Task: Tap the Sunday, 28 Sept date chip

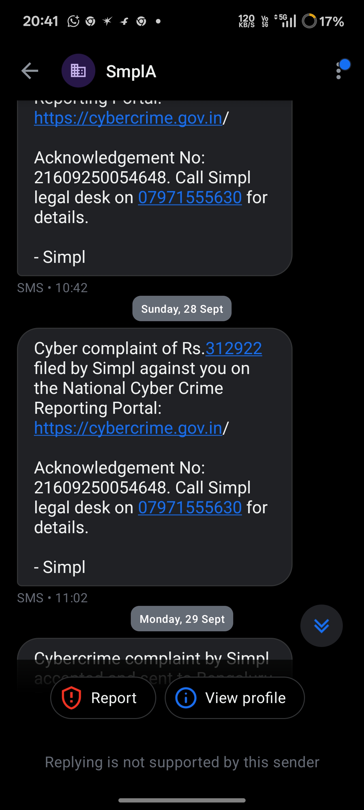Action: coord(182,309)
